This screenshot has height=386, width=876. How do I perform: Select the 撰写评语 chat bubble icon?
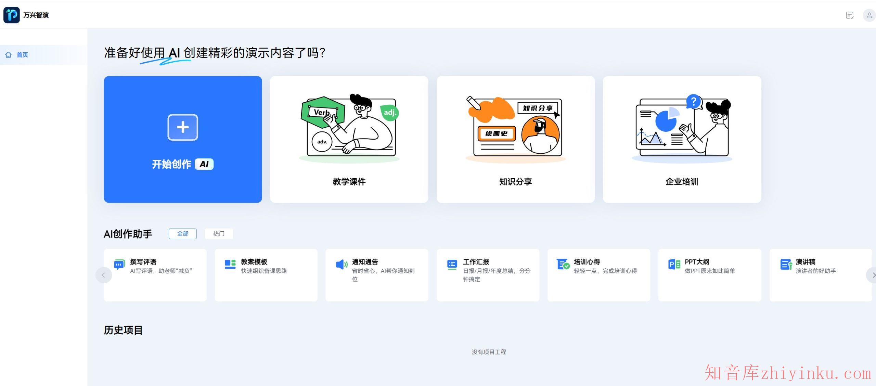(119, 264)
